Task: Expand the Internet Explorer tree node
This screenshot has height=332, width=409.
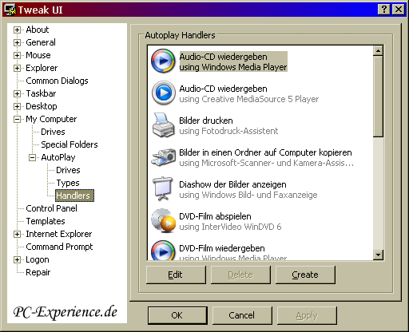Action: (17, 234)
